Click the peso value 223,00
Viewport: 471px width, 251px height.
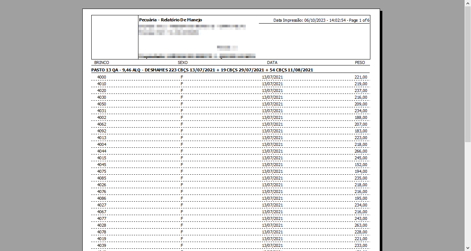[x=361, y=138]
